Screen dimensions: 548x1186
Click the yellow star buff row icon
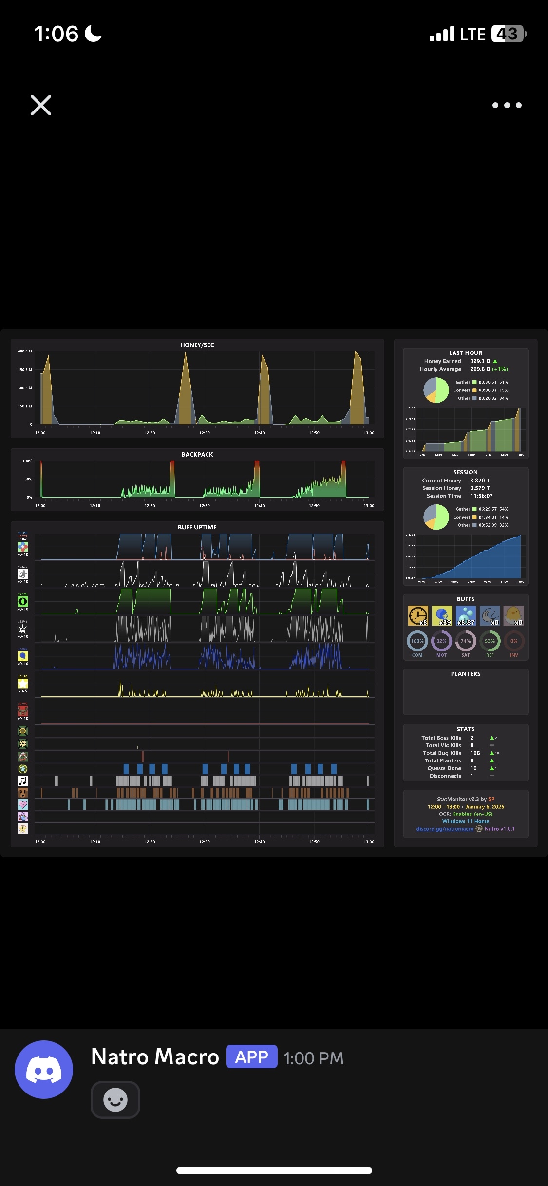point(23,684)
